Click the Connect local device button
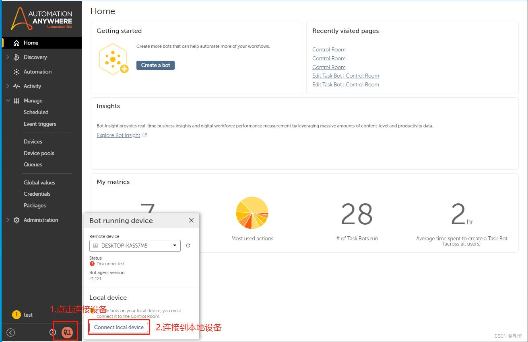528x342 pixels. click(x=119, y=328)
